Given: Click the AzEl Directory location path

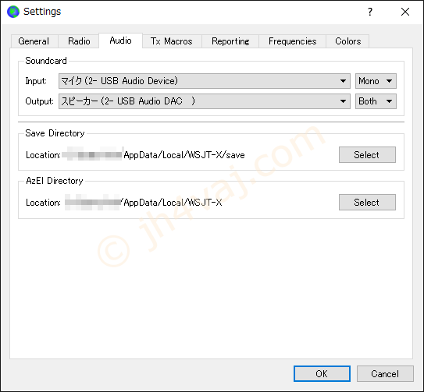Looking at the screenshot, I should [144, 203].
